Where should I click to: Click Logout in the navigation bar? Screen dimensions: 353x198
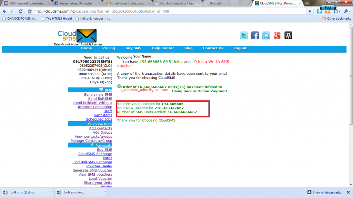240,48
